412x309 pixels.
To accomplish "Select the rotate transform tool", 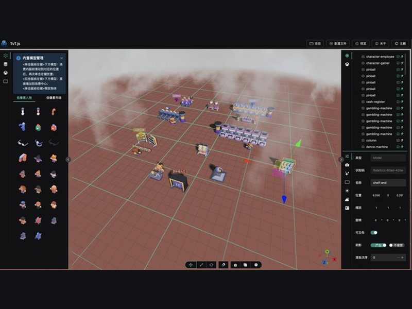I will (211, 265).
